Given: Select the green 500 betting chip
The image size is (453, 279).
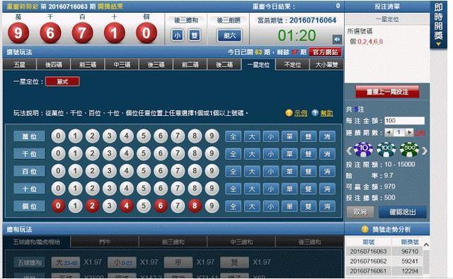Looking at the screenshot, I should 409,149.
